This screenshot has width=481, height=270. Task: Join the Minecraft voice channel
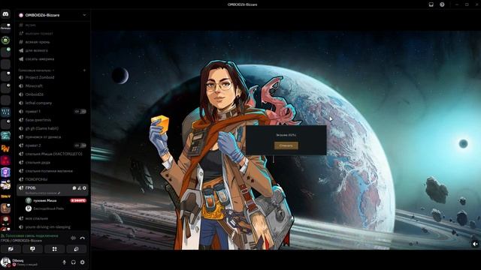click(x=53, y=86)
